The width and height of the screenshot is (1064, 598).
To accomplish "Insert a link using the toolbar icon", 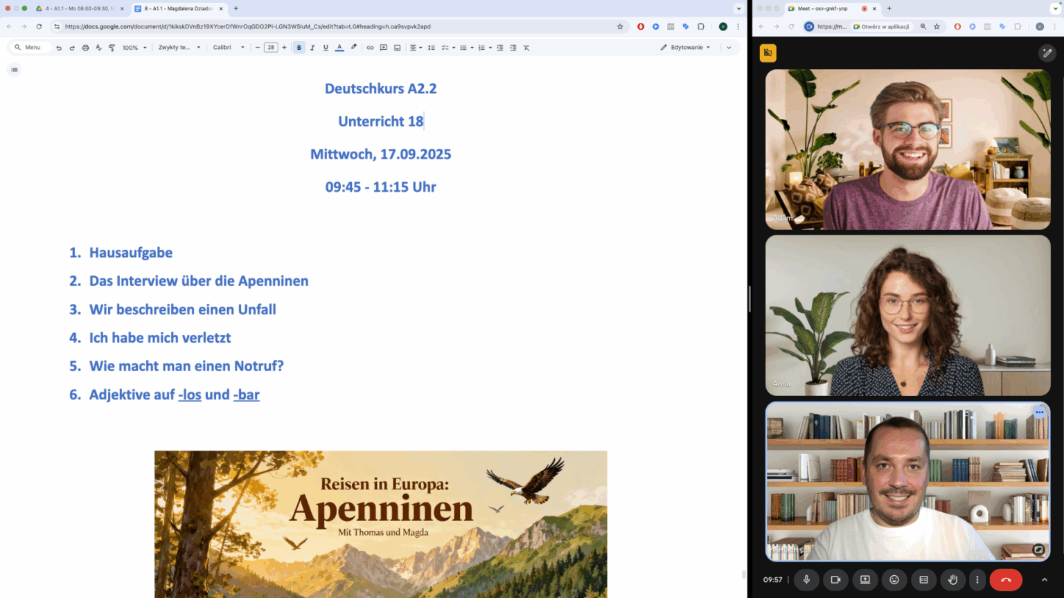I will (370, 48).
